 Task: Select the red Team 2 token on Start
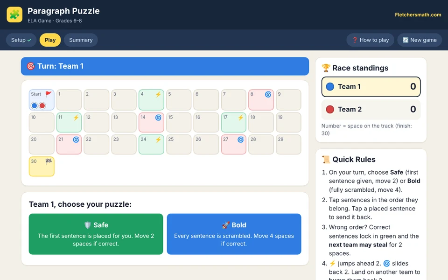tap(42, 105)
